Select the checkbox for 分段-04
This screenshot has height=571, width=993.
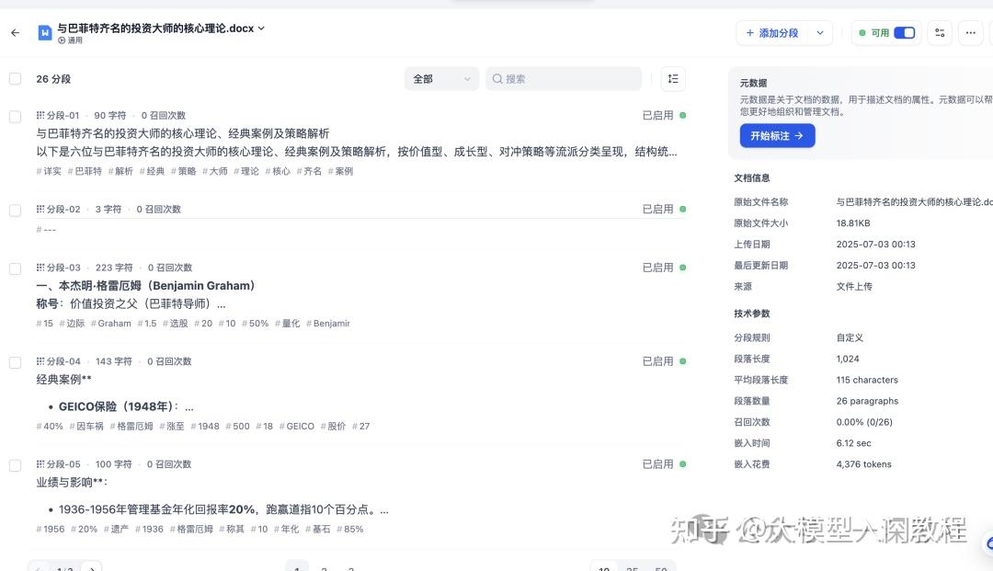16,362
